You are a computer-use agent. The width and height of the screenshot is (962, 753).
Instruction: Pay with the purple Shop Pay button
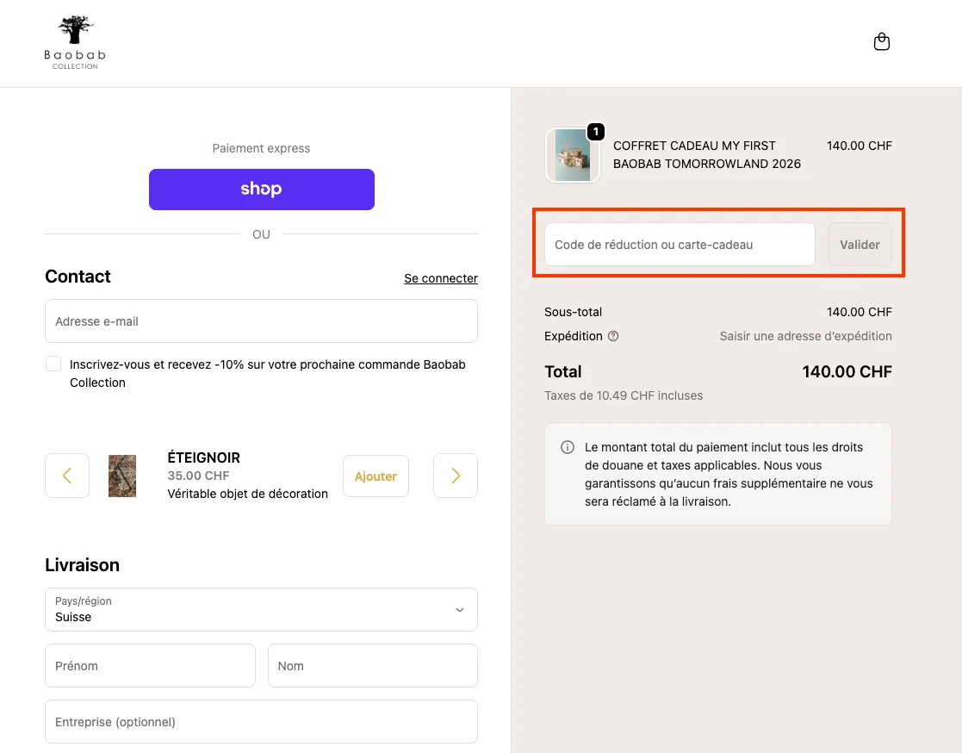pyautogui.click(x=261, y=189)
